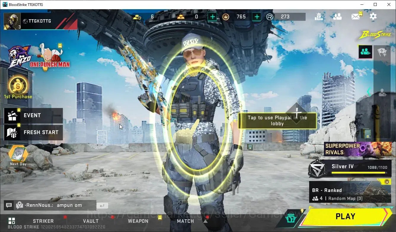Image resolution: width=396 pixels, height=232 pixels.
Task: Switch to the WEAPON tab
Action: 138,221
